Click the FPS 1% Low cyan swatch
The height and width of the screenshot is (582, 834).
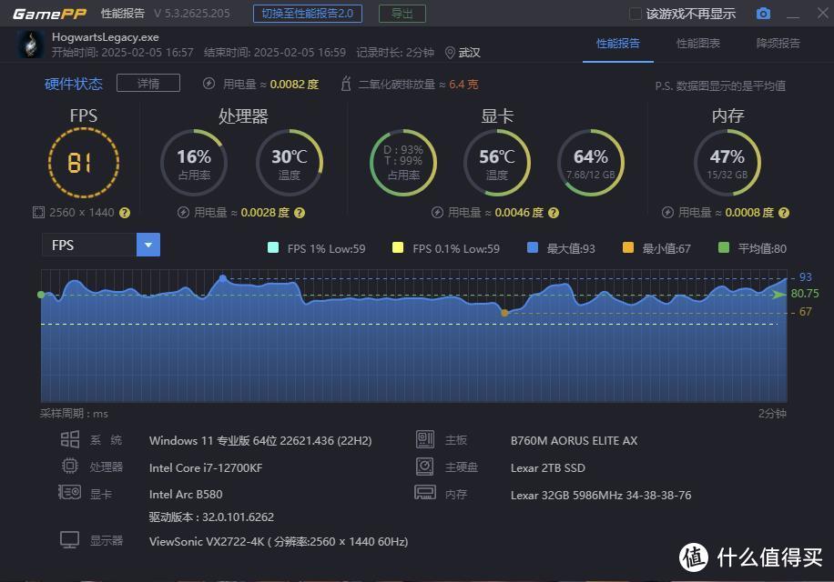tap(273, 247)
